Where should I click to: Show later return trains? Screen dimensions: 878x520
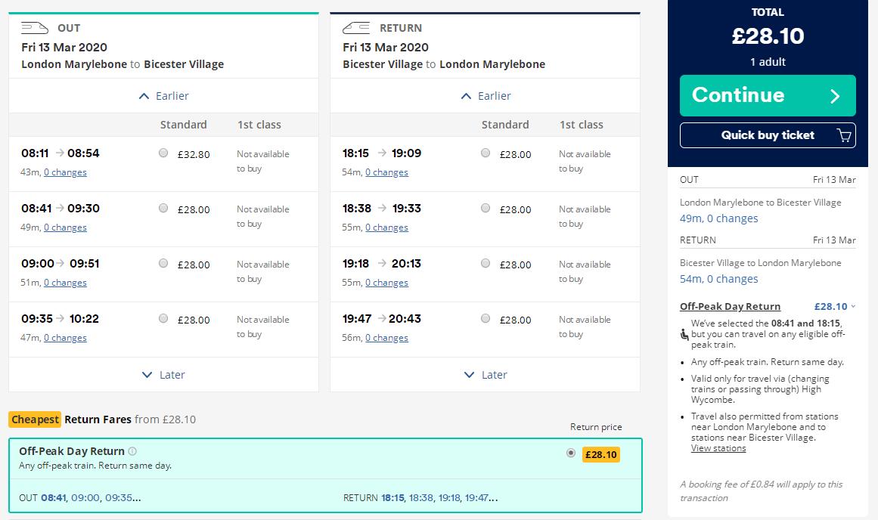point(486,374)
